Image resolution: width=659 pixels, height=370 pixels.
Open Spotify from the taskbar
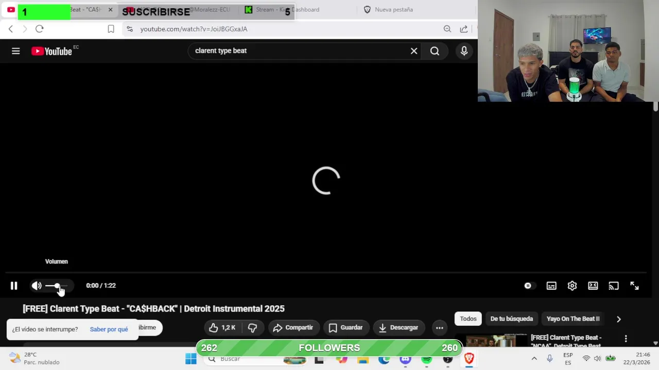[426, 359]
